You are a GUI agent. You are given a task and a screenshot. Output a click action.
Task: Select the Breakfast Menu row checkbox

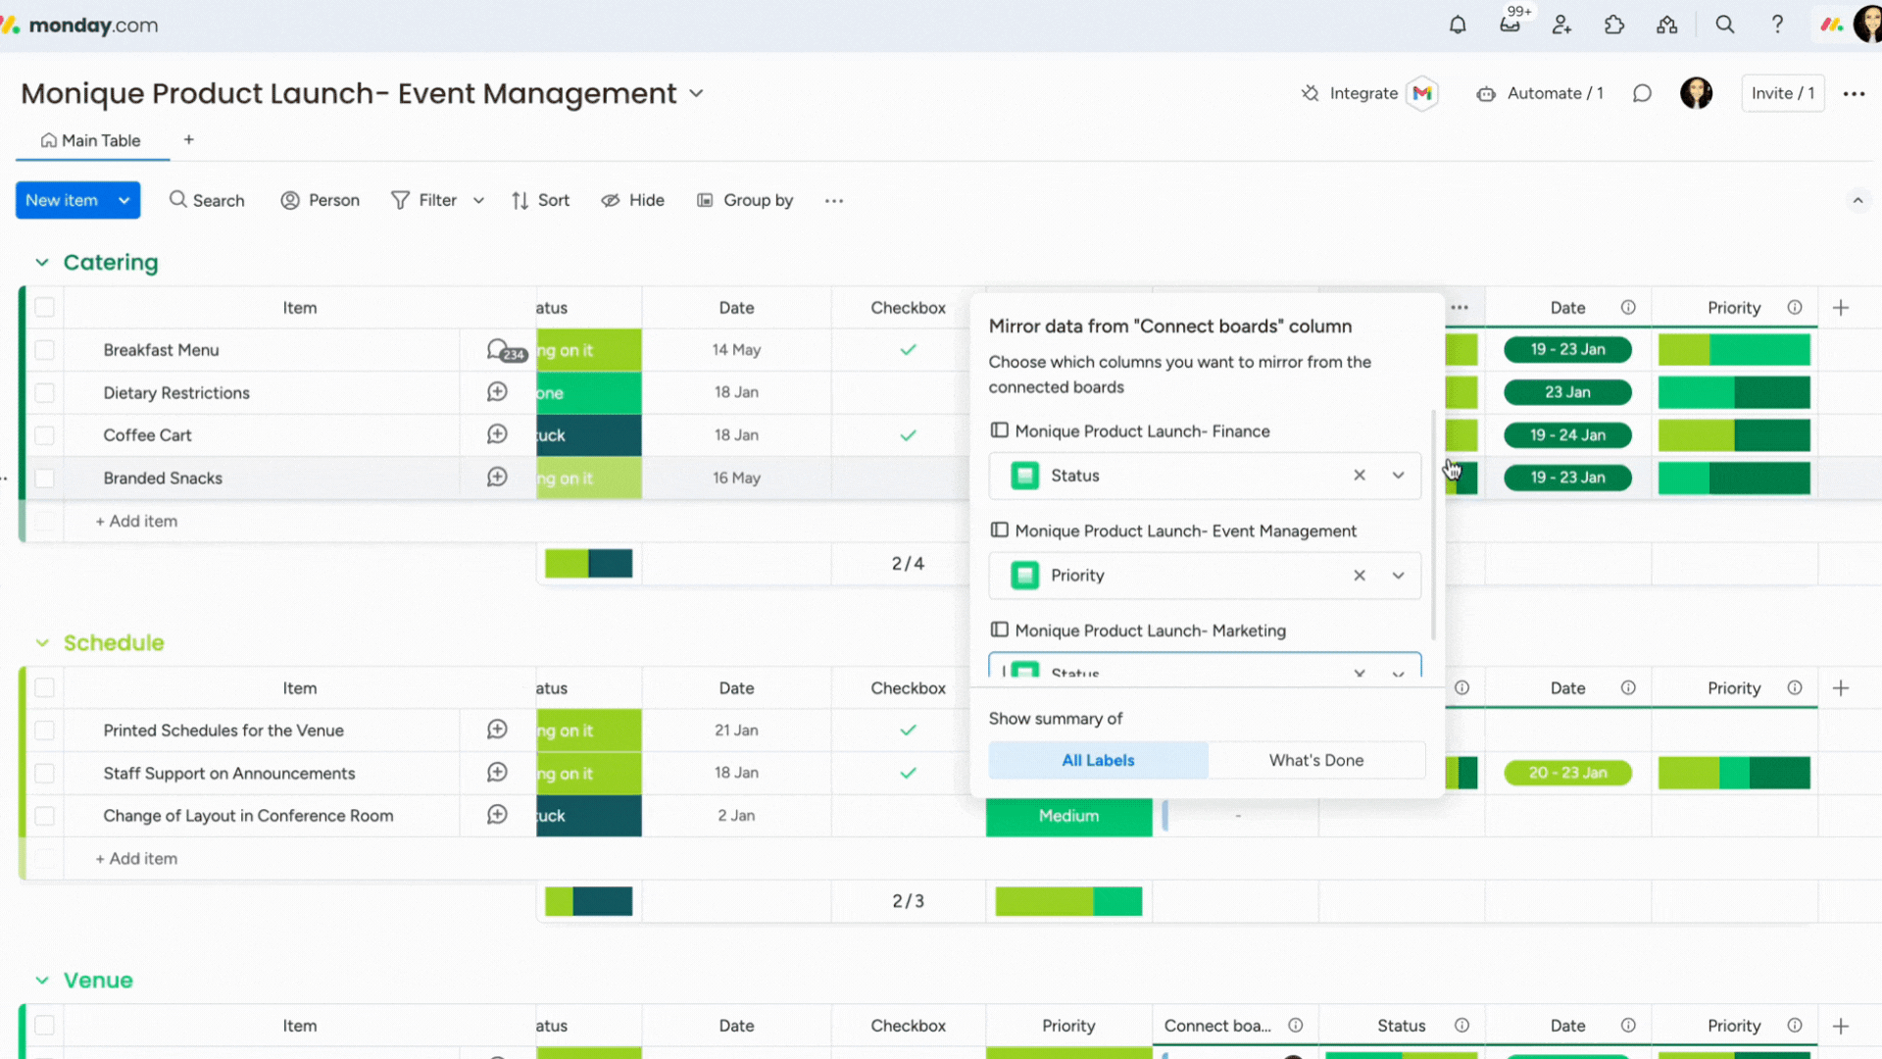[x=44, y=350]
